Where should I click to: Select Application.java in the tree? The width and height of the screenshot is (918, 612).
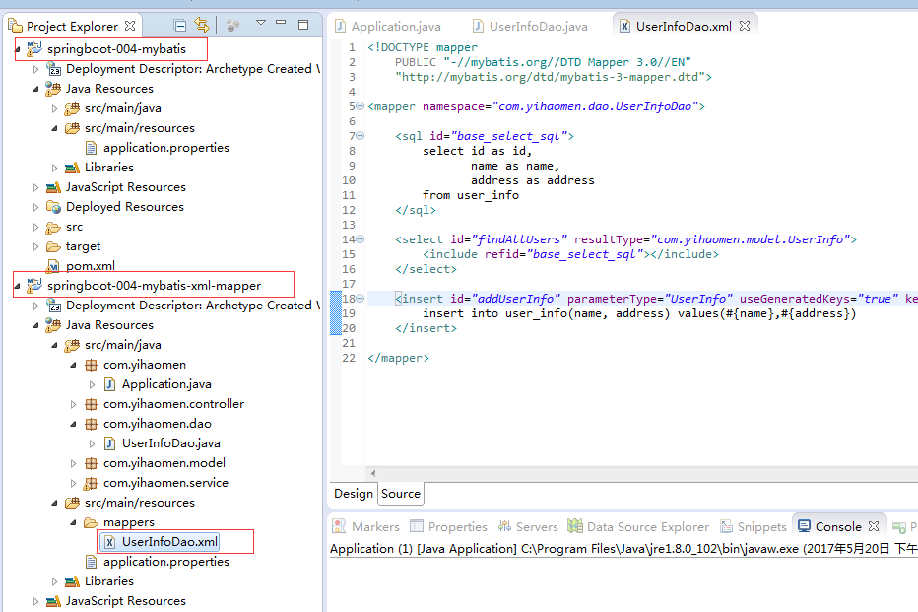click(x=166, y=384)
